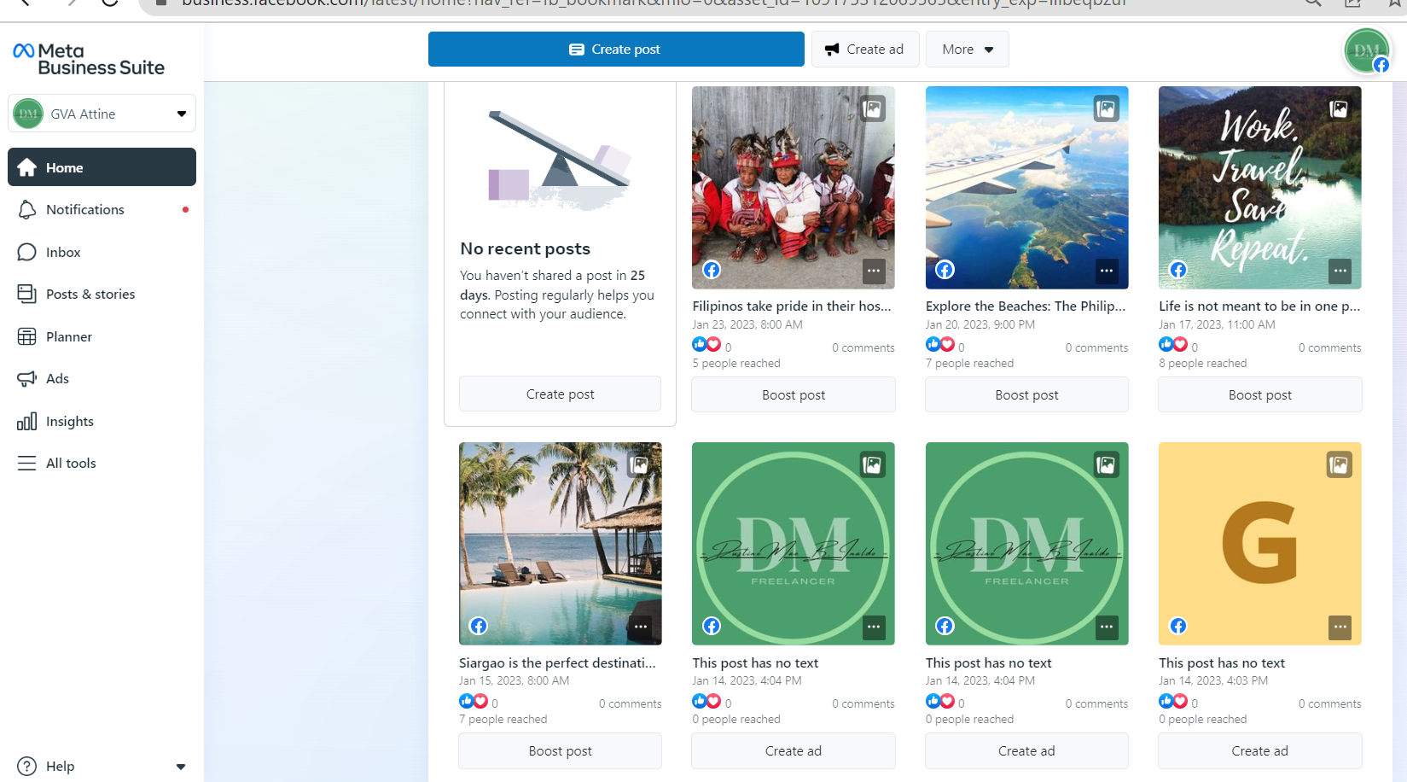Click photo icon on Filipinos post image

tap(873, 109)
